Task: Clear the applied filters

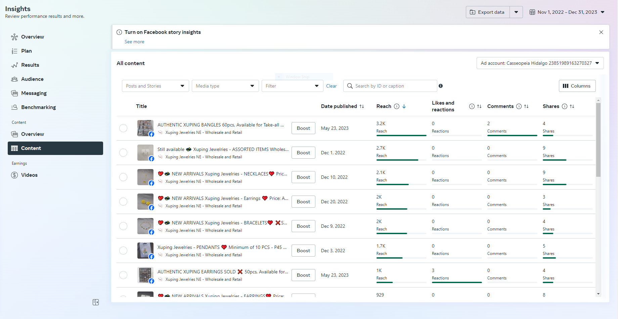Action: click(x=331, y=86)
